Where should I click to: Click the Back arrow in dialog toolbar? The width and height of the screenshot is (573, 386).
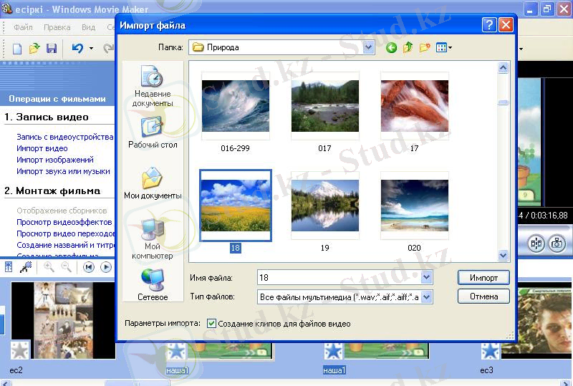click(x=391, y=48)
